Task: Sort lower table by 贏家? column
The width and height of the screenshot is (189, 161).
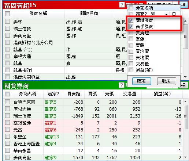Action: pos(53,94)
